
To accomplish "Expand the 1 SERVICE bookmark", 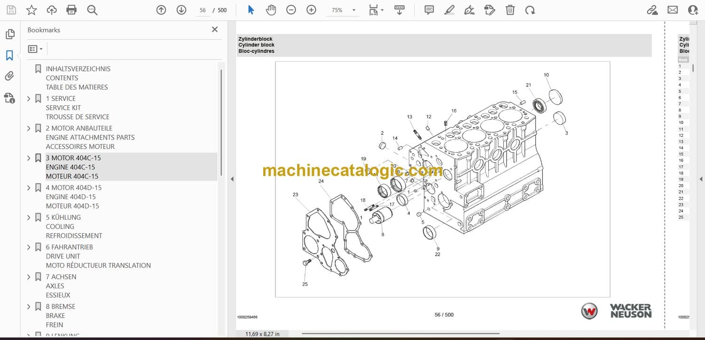I will point(29,99).
